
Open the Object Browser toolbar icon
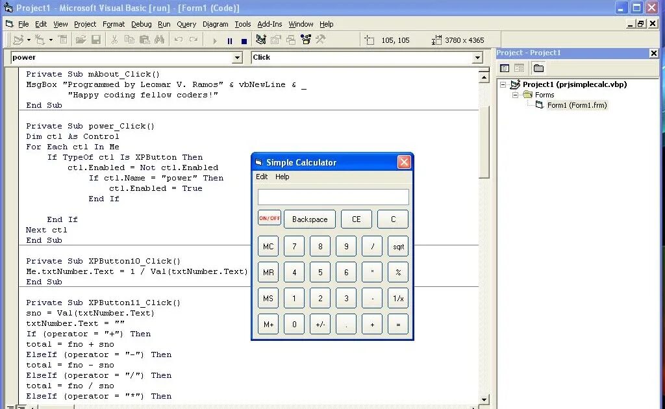pos(306,40)
